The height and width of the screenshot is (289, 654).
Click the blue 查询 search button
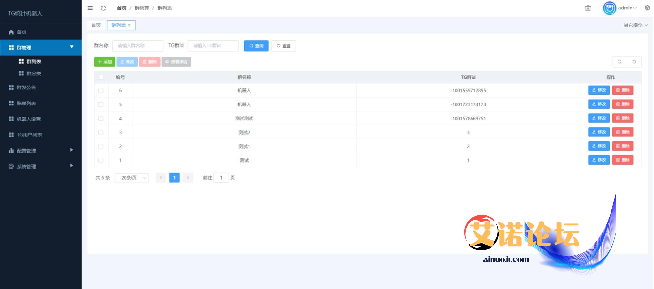pyautogui.click(x=256, y=46)
